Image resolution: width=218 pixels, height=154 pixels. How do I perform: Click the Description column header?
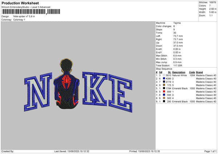click(179, 72)
